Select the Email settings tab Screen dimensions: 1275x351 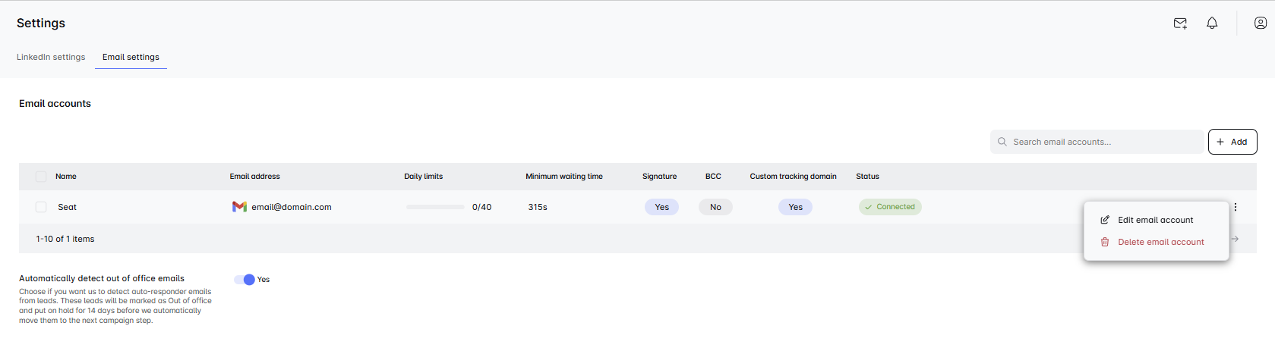[131, 57]
